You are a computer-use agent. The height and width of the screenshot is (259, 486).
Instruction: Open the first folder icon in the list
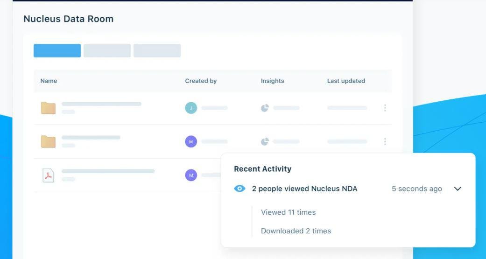49,108
